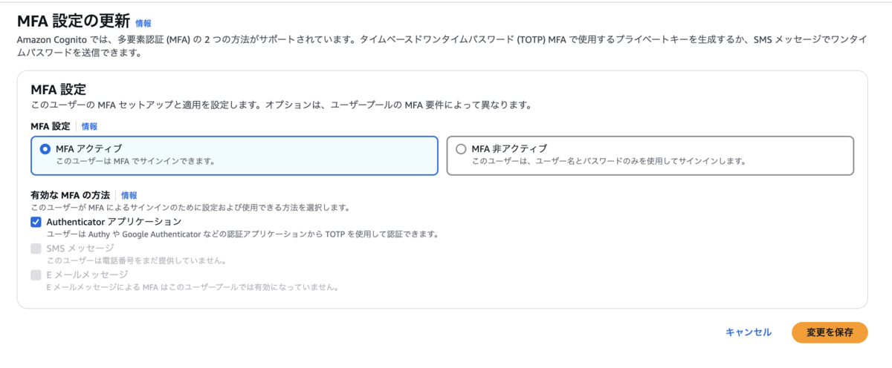Image resolution: width=892 pixels, height=368 pixels.
Task: Click the MFA 非アクティブ tile description text
Action: pos(609,161)
